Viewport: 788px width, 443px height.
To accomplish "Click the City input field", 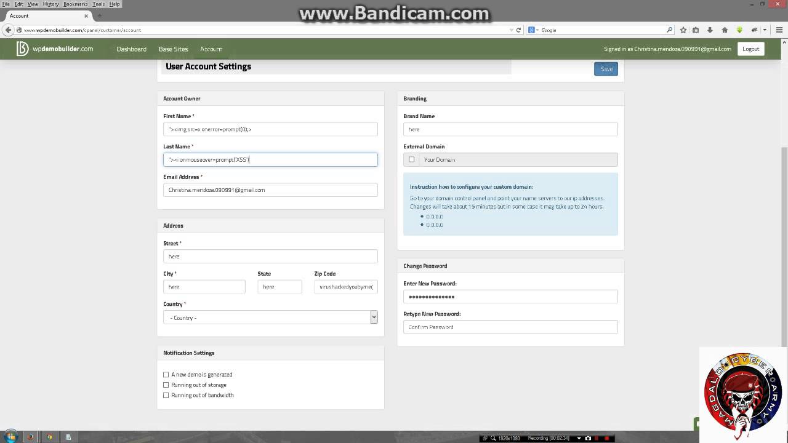I will pos(204,287).
